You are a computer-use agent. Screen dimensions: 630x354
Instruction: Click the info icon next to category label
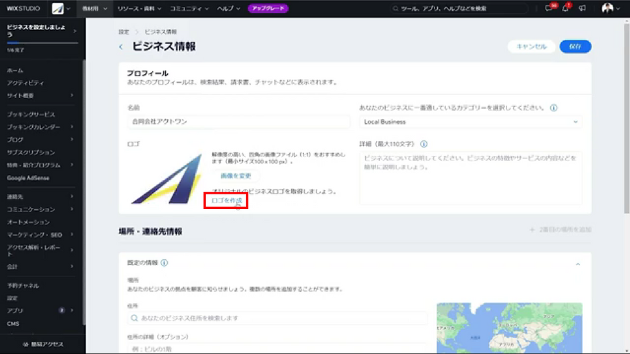click(x=553, y=108)
